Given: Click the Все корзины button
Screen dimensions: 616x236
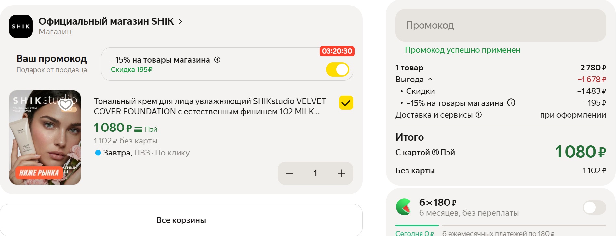Looking at the screenshot, I should click(x=181, y=220).
